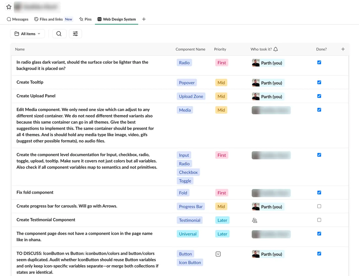Uncheck Done for Create Upload Panel

point(319,96)
